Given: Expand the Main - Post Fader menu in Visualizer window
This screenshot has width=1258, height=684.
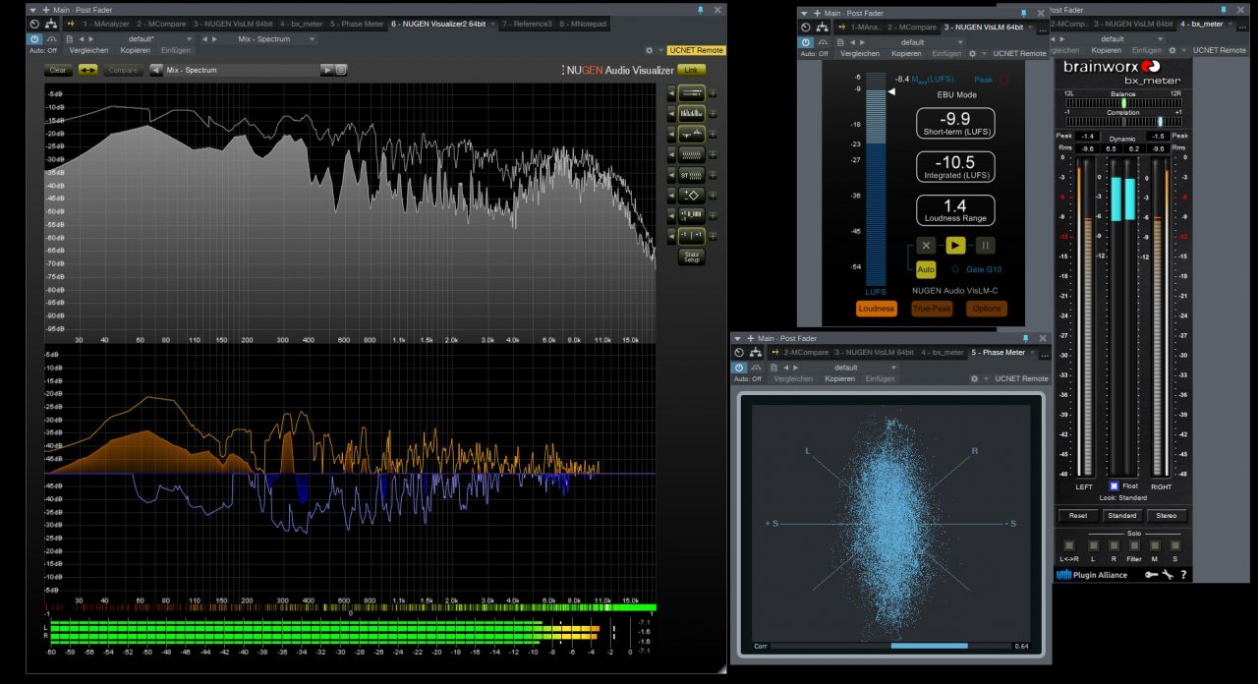Looking at the screenshot, I should pos(32,9).
